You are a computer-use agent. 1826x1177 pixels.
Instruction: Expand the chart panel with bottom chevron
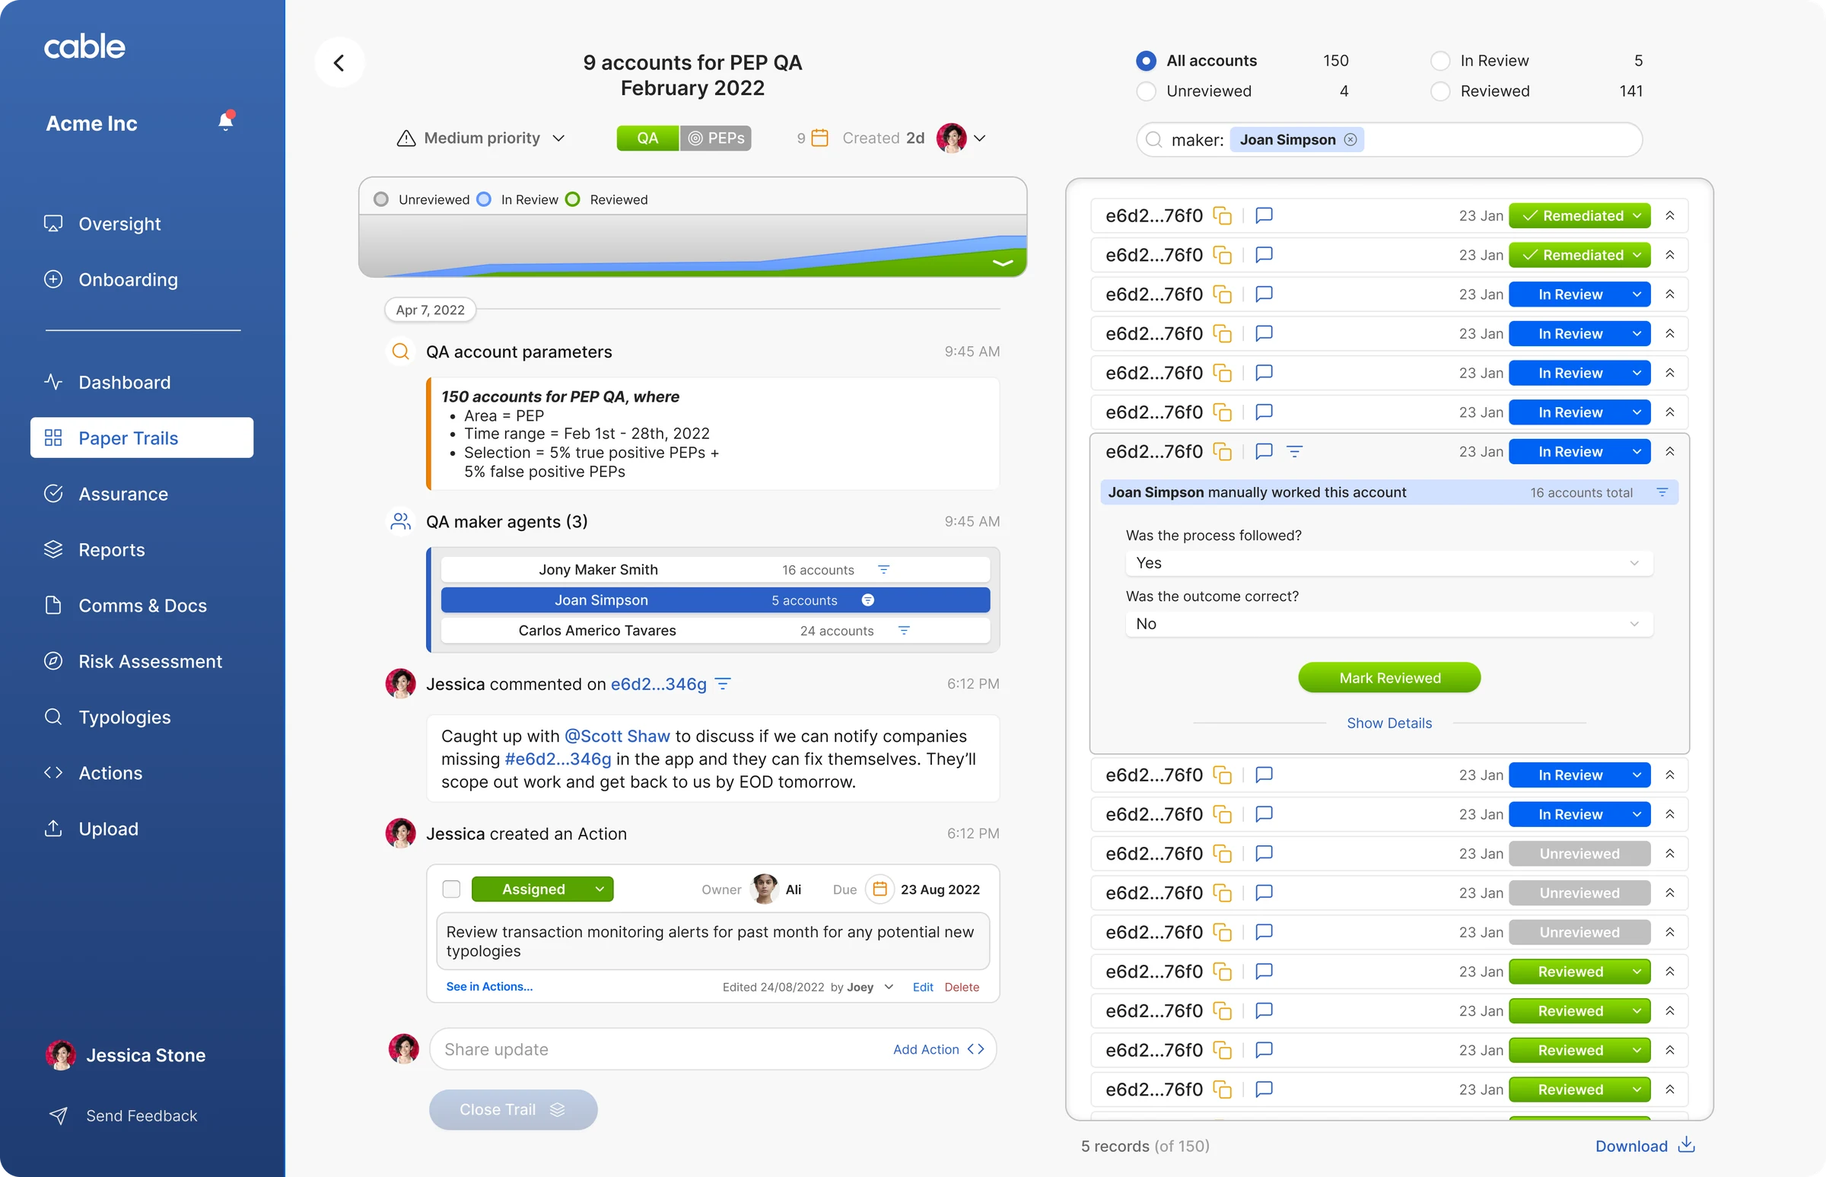(1002, 264)
